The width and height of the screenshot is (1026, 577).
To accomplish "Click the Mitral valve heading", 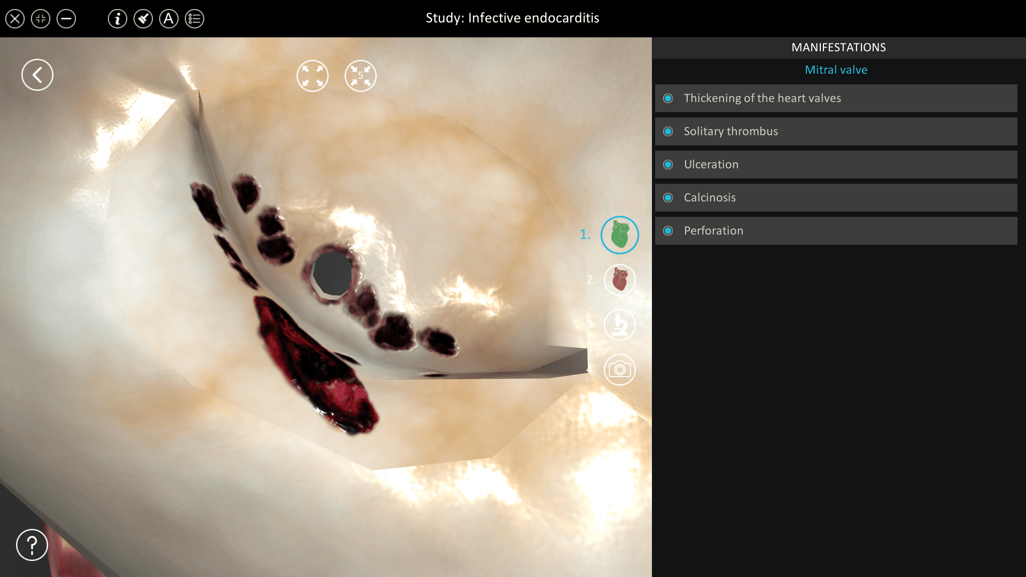I will 836,70.
